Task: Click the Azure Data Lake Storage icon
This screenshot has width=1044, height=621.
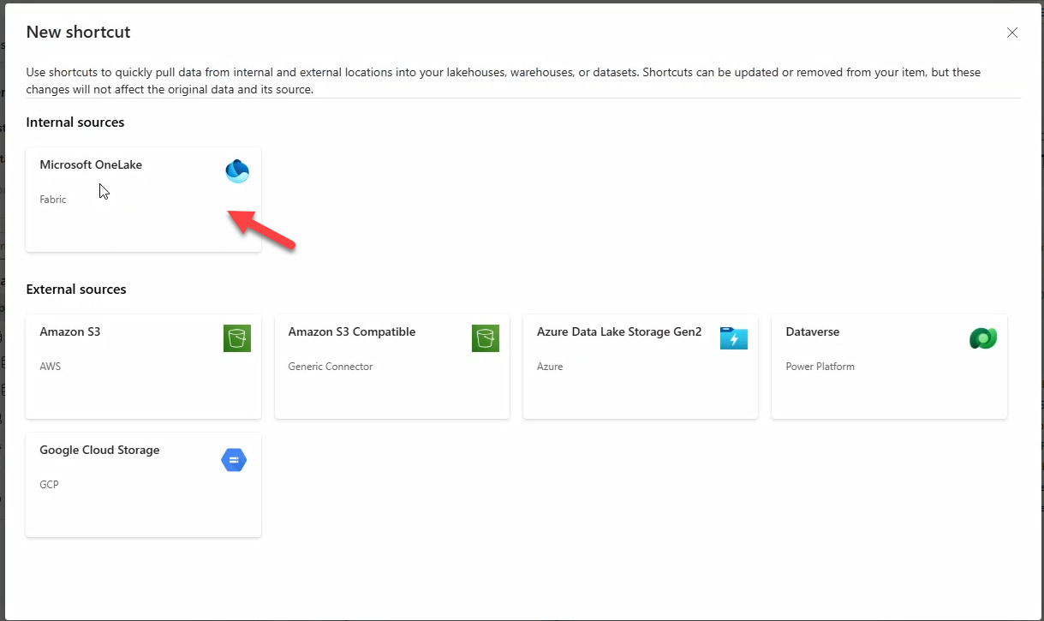Action: click(x=733, y=338)
